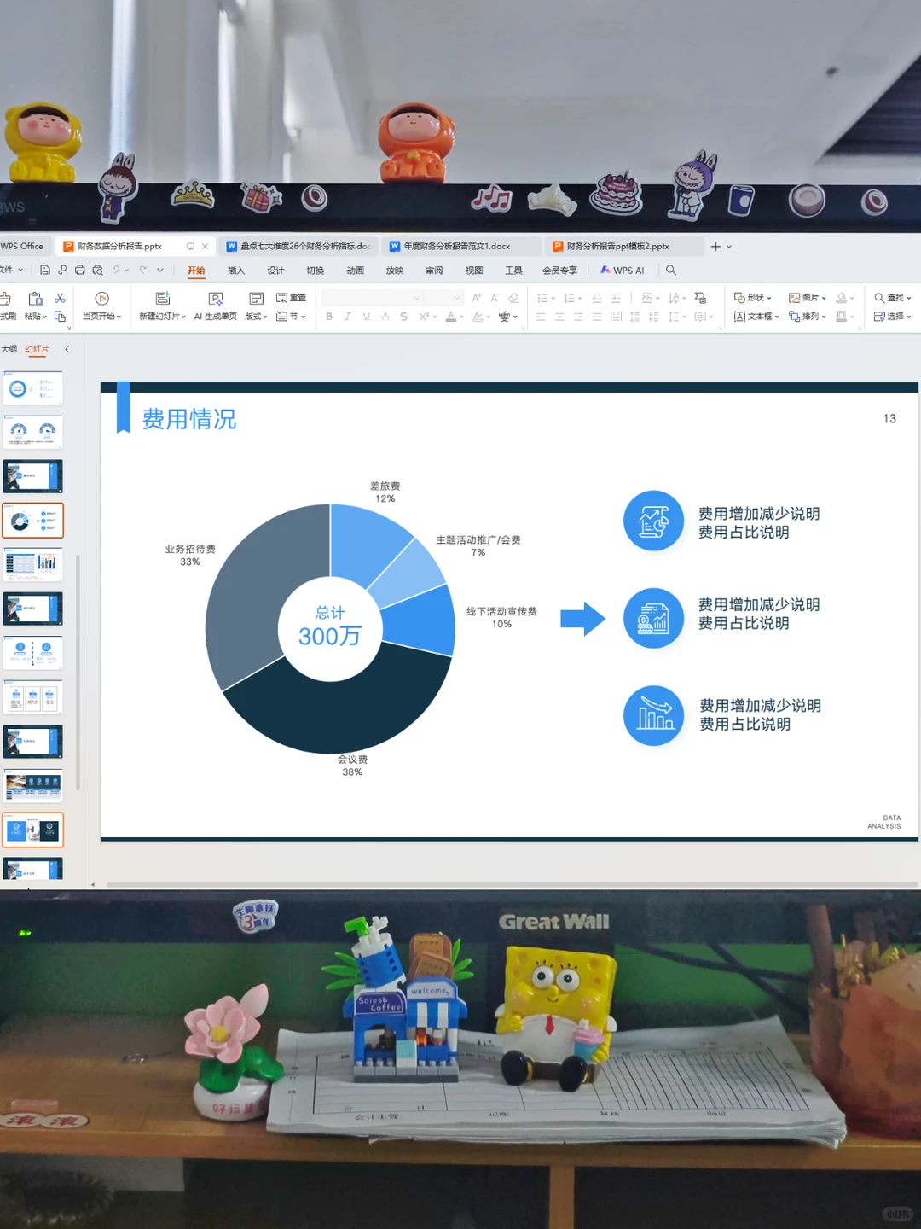The width and height of the screenshot is (921, 1229).
Task: Click the Print icon in quick toolbar
Action: [x=79, y=271]
